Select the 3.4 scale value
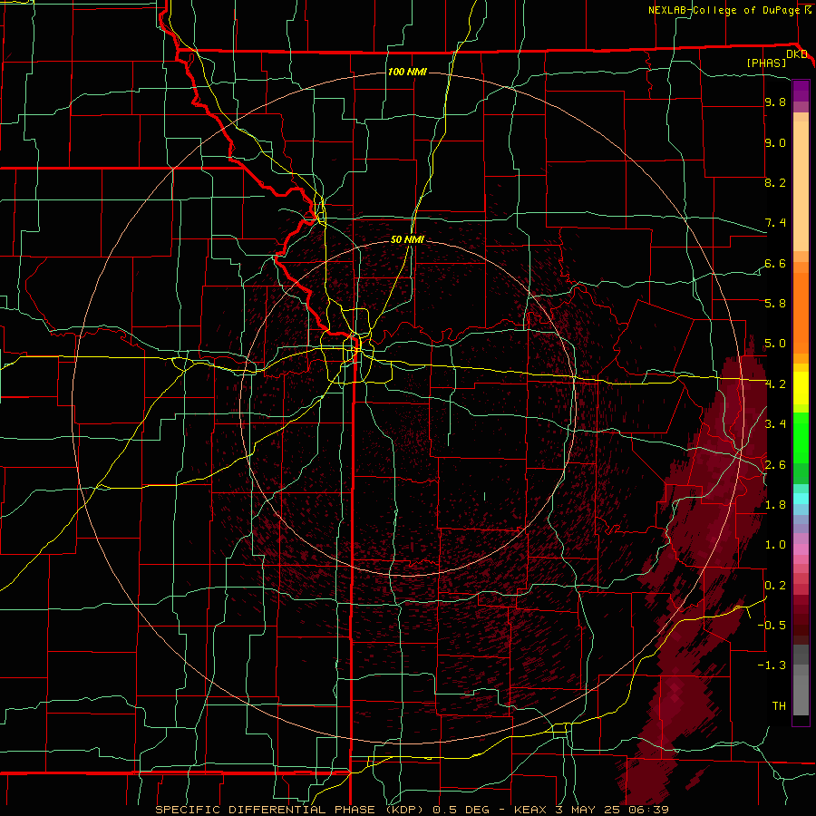This screenshot has height=816, width=816. [x=775, y=423]
